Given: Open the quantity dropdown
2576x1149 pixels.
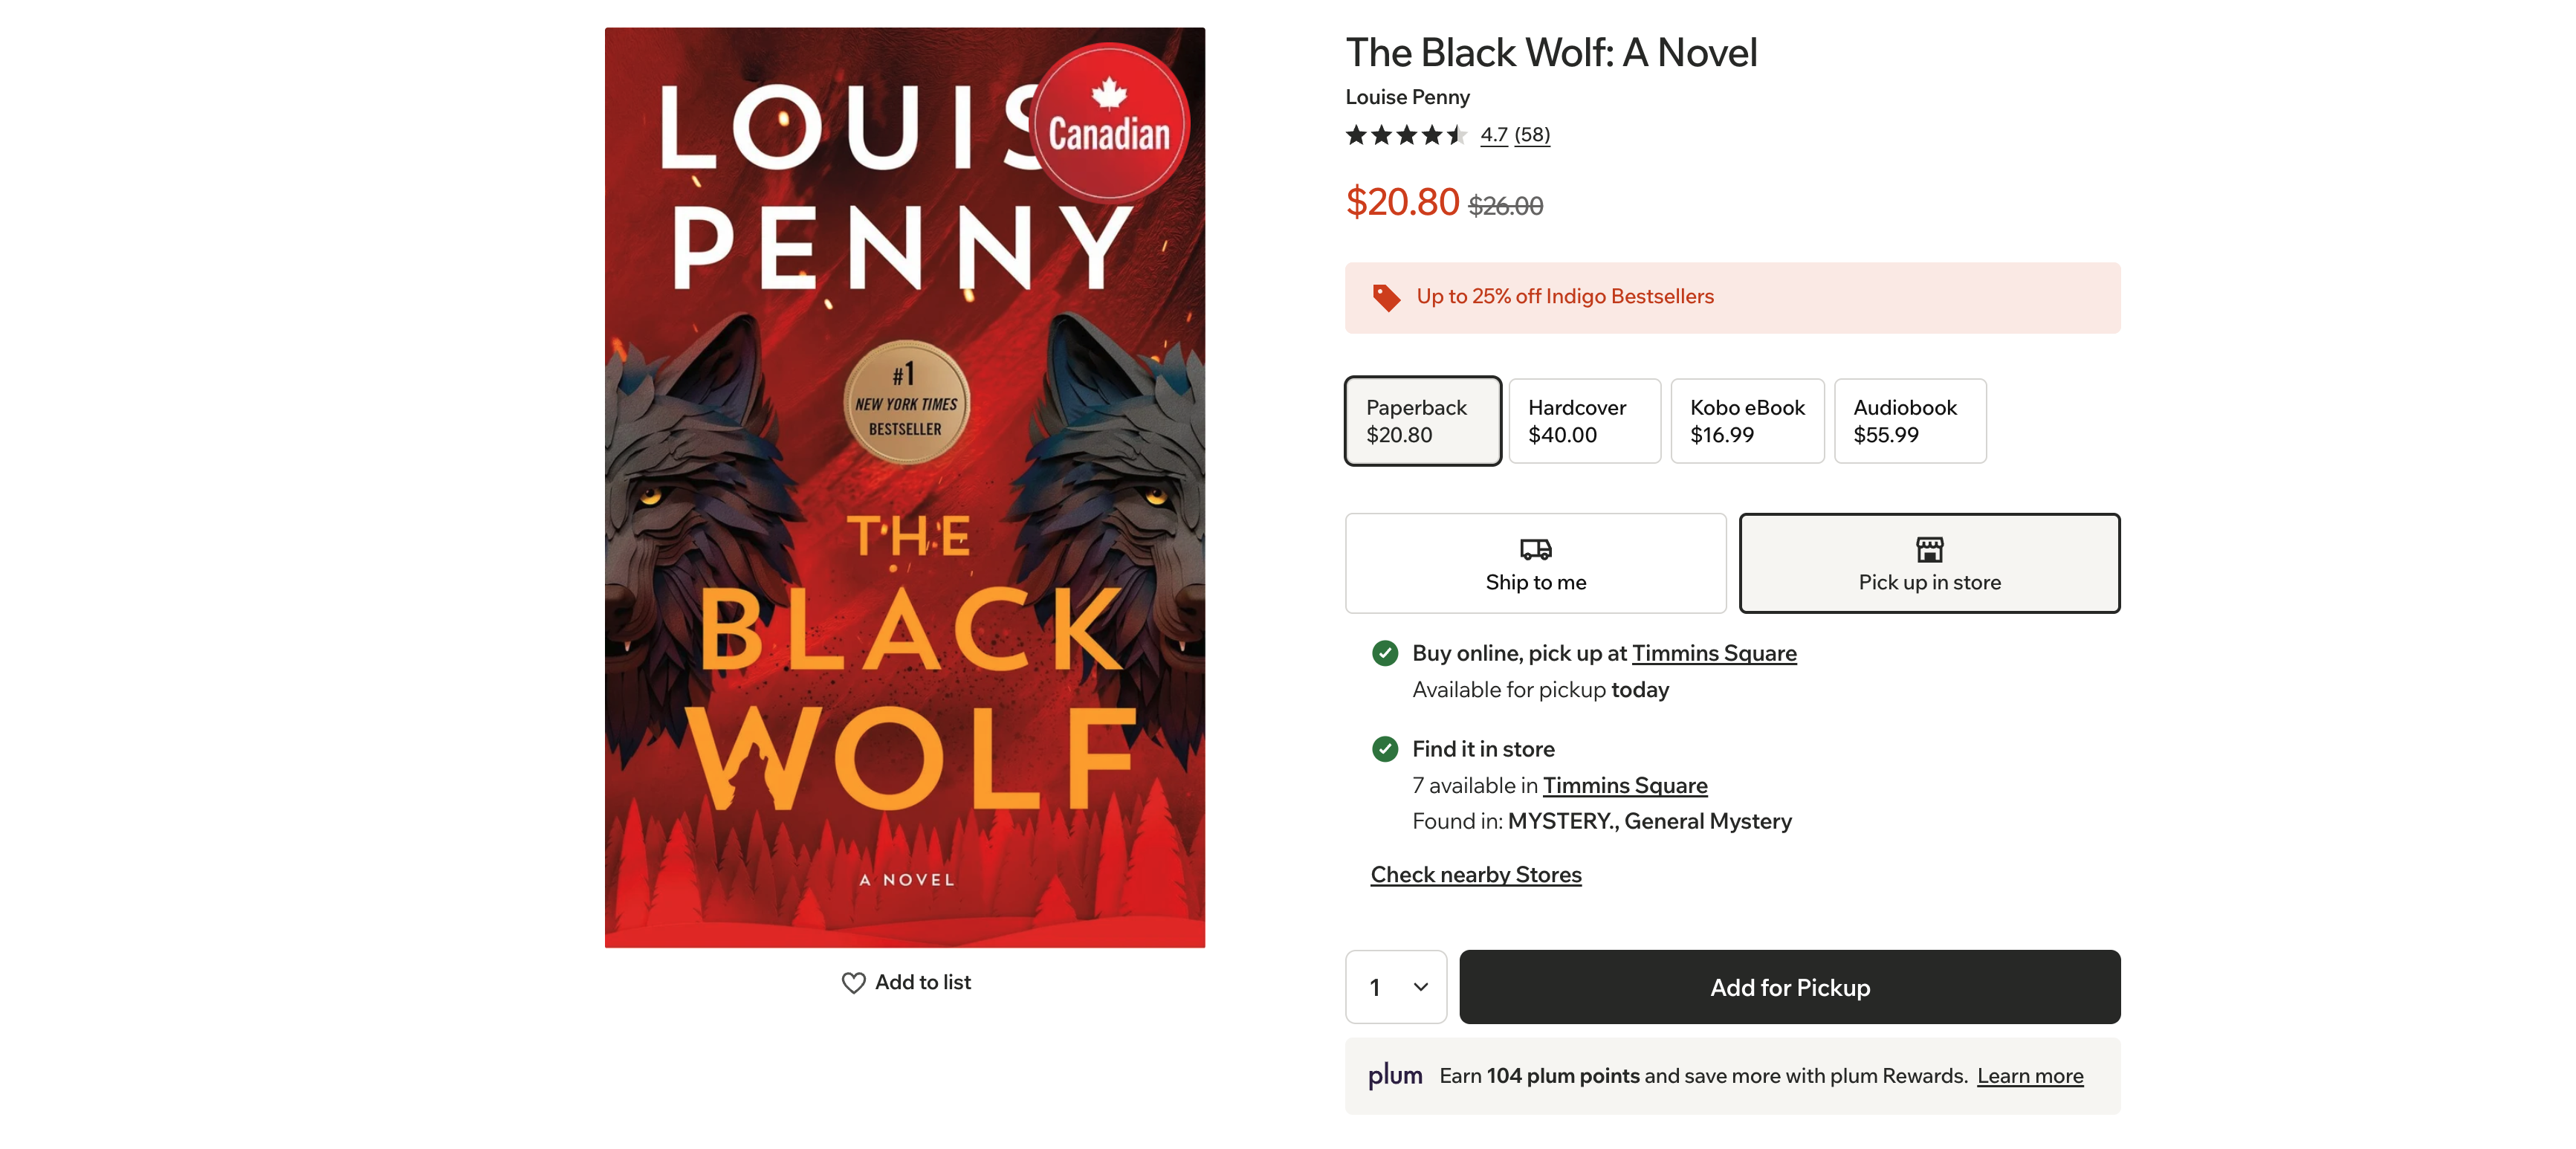Looking at the screenshot, I should coord(1395,987).
